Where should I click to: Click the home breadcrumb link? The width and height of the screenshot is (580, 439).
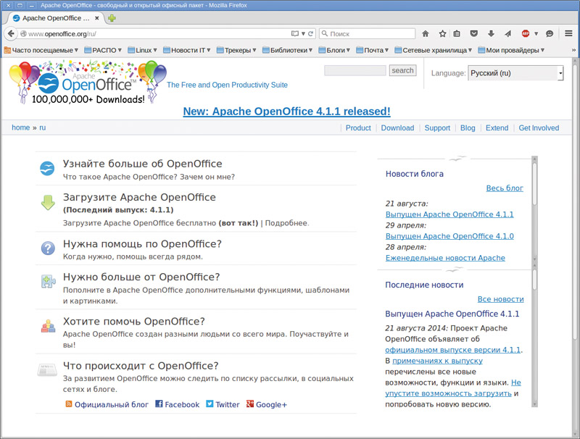21,127
